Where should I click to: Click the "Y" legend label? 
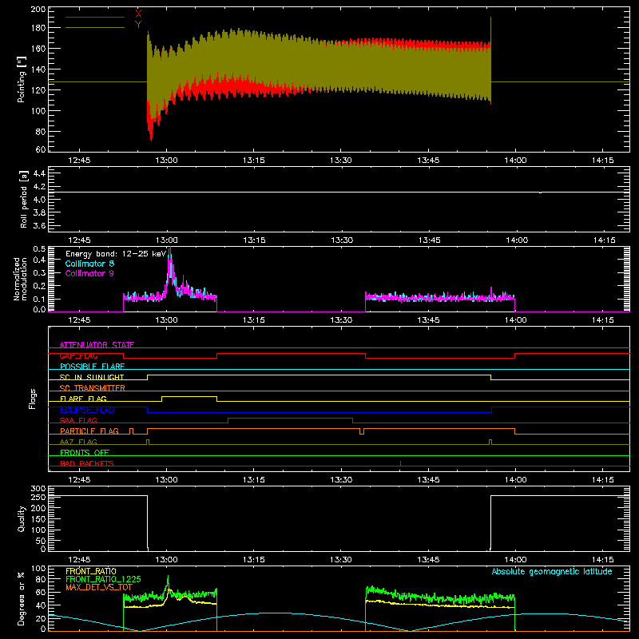click(138, 25)
